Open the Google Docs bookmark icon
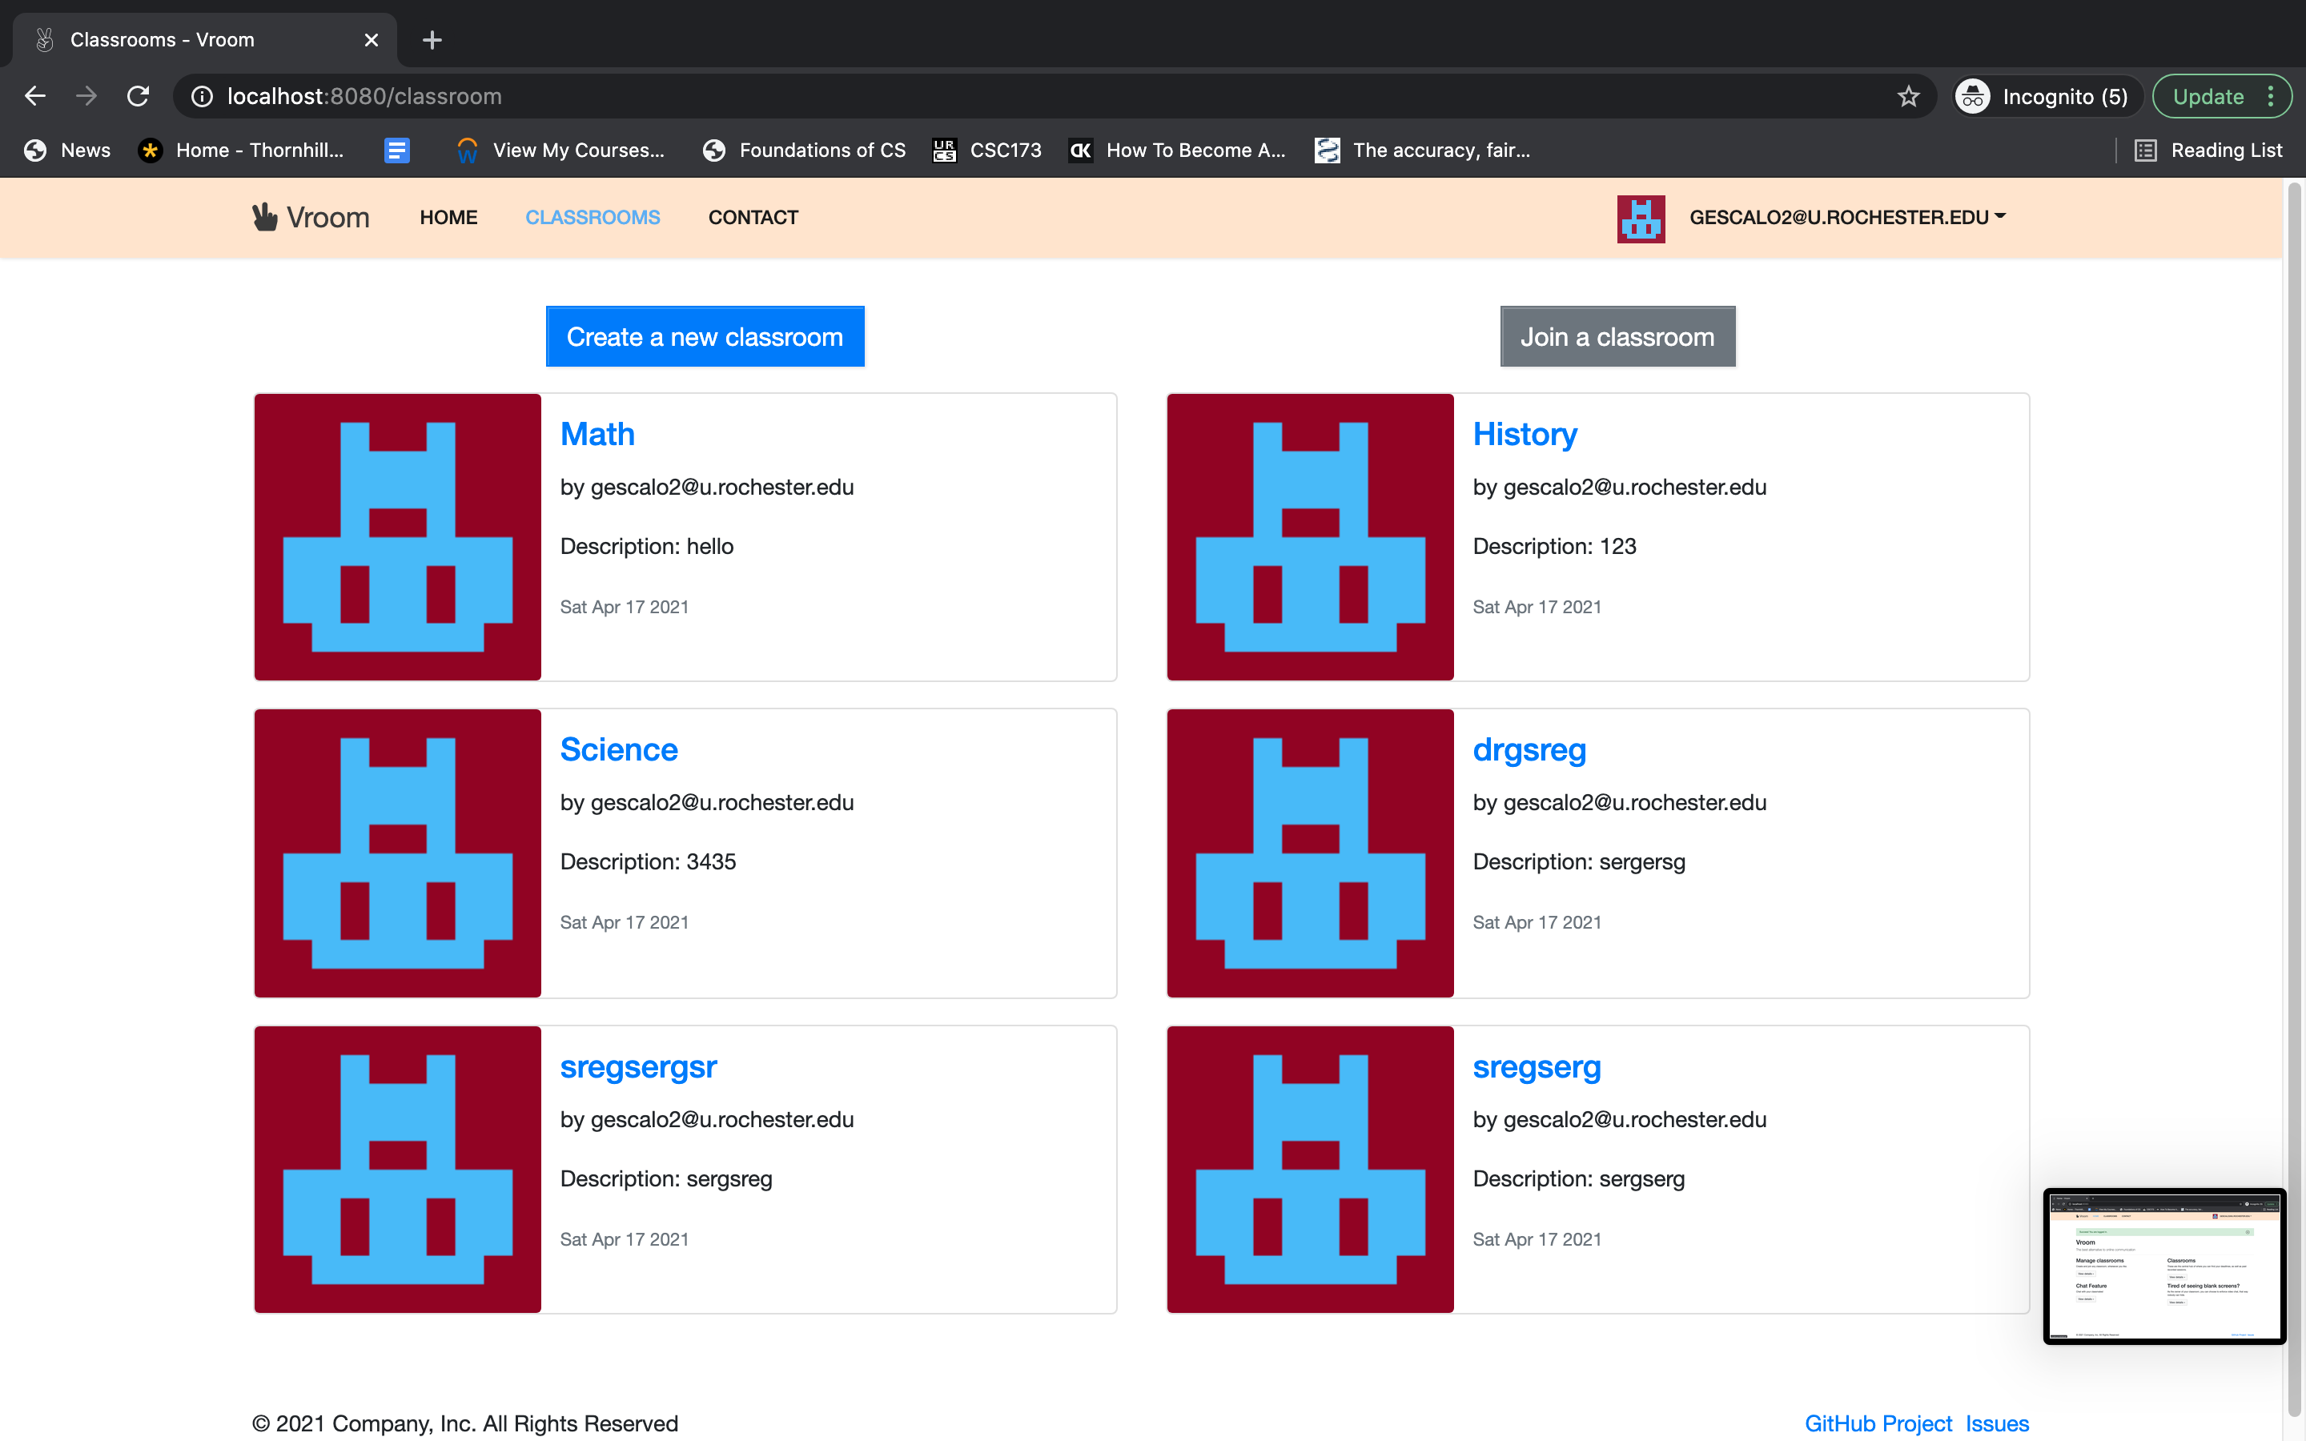This screenshot has height=1441, width=2306. click(396, 151)
